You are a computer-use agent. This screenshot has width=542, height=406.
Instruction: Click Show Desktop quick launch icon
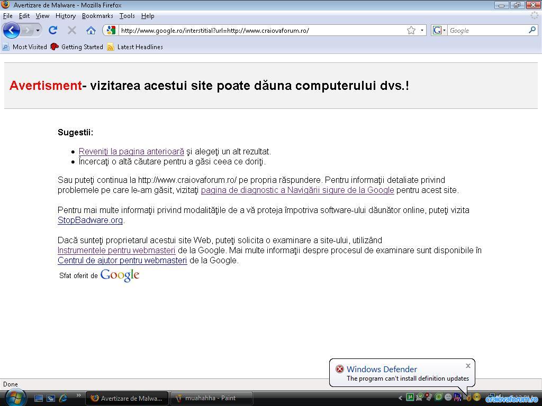tap(38, 398)
